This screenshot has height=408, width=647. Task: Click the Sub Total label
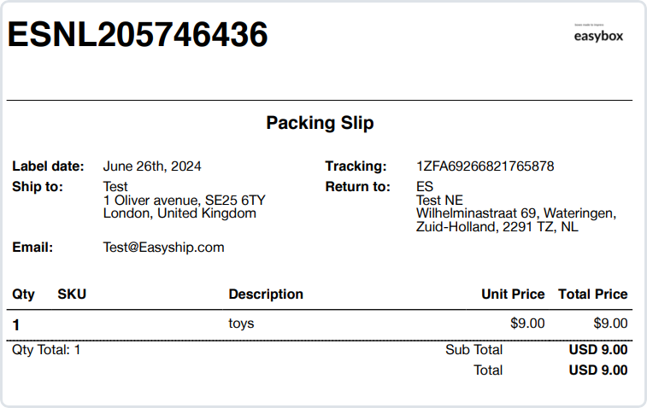click(473, 349)
